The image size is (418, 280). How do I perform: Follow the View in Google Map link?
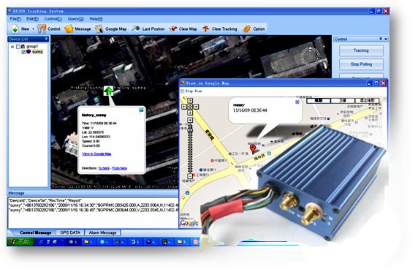(96, 154)
